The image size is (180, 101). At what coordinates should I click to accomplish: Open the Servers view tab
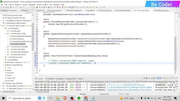24,10
